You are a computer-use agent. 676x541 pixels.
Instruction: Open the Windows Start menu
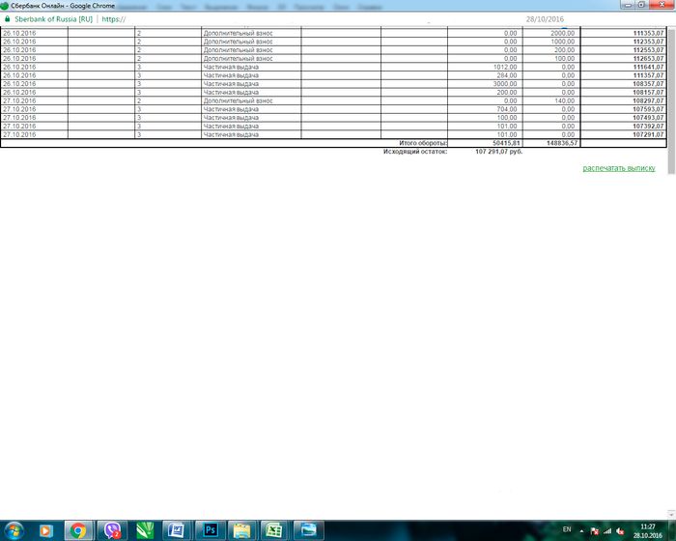pyautogui.click(x=14, y=530)
